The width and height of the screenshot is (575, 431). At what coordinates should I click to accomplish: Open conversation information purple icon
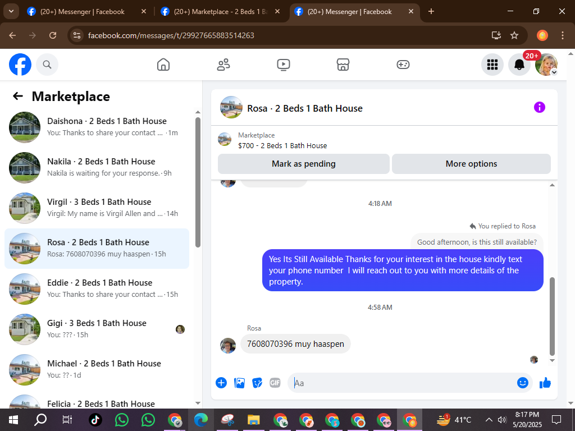coord(540,107)
